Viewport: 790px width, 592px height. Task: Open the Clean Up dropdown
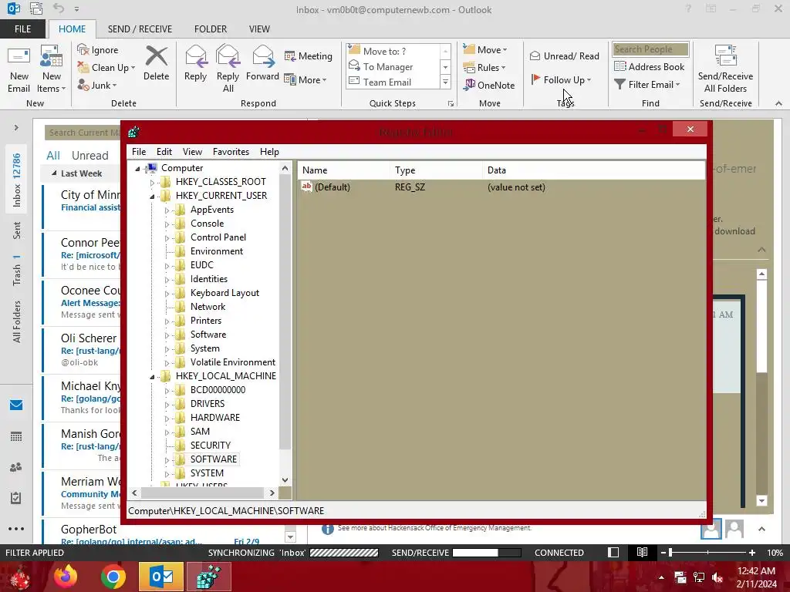point(106,68)
